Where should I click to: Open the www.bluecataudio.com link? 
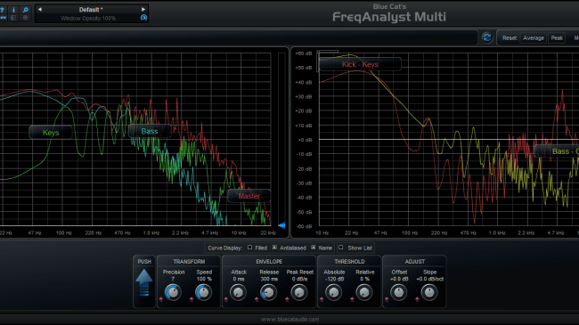pos(289,319)
